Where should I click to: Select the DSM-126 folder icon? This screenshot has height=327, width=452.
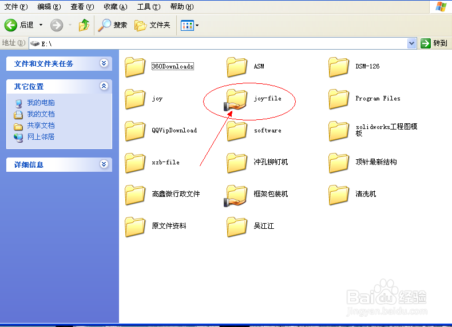pyautogui.click(x=338, y=67)
